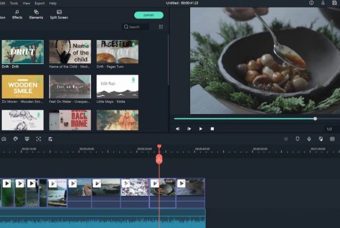The image size is (340, 228).
Task: Select the audio waveform track
Action: 103,218
